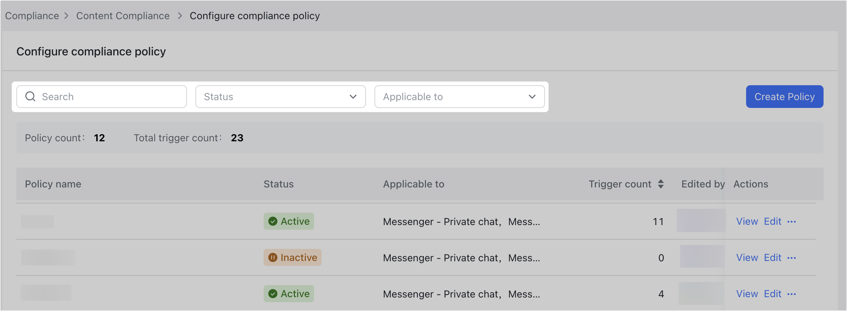Edit the policy with trigger count 11

point(773,222)
